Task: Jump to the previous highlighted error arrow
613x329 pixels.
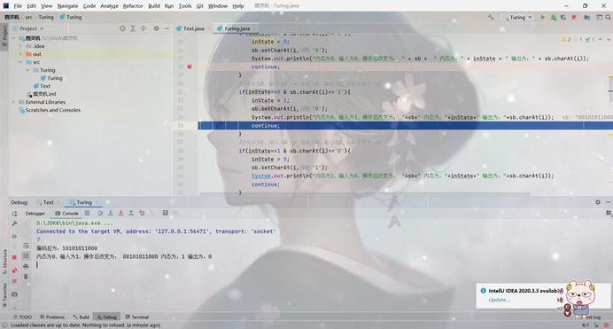Action: pos(600,40)
